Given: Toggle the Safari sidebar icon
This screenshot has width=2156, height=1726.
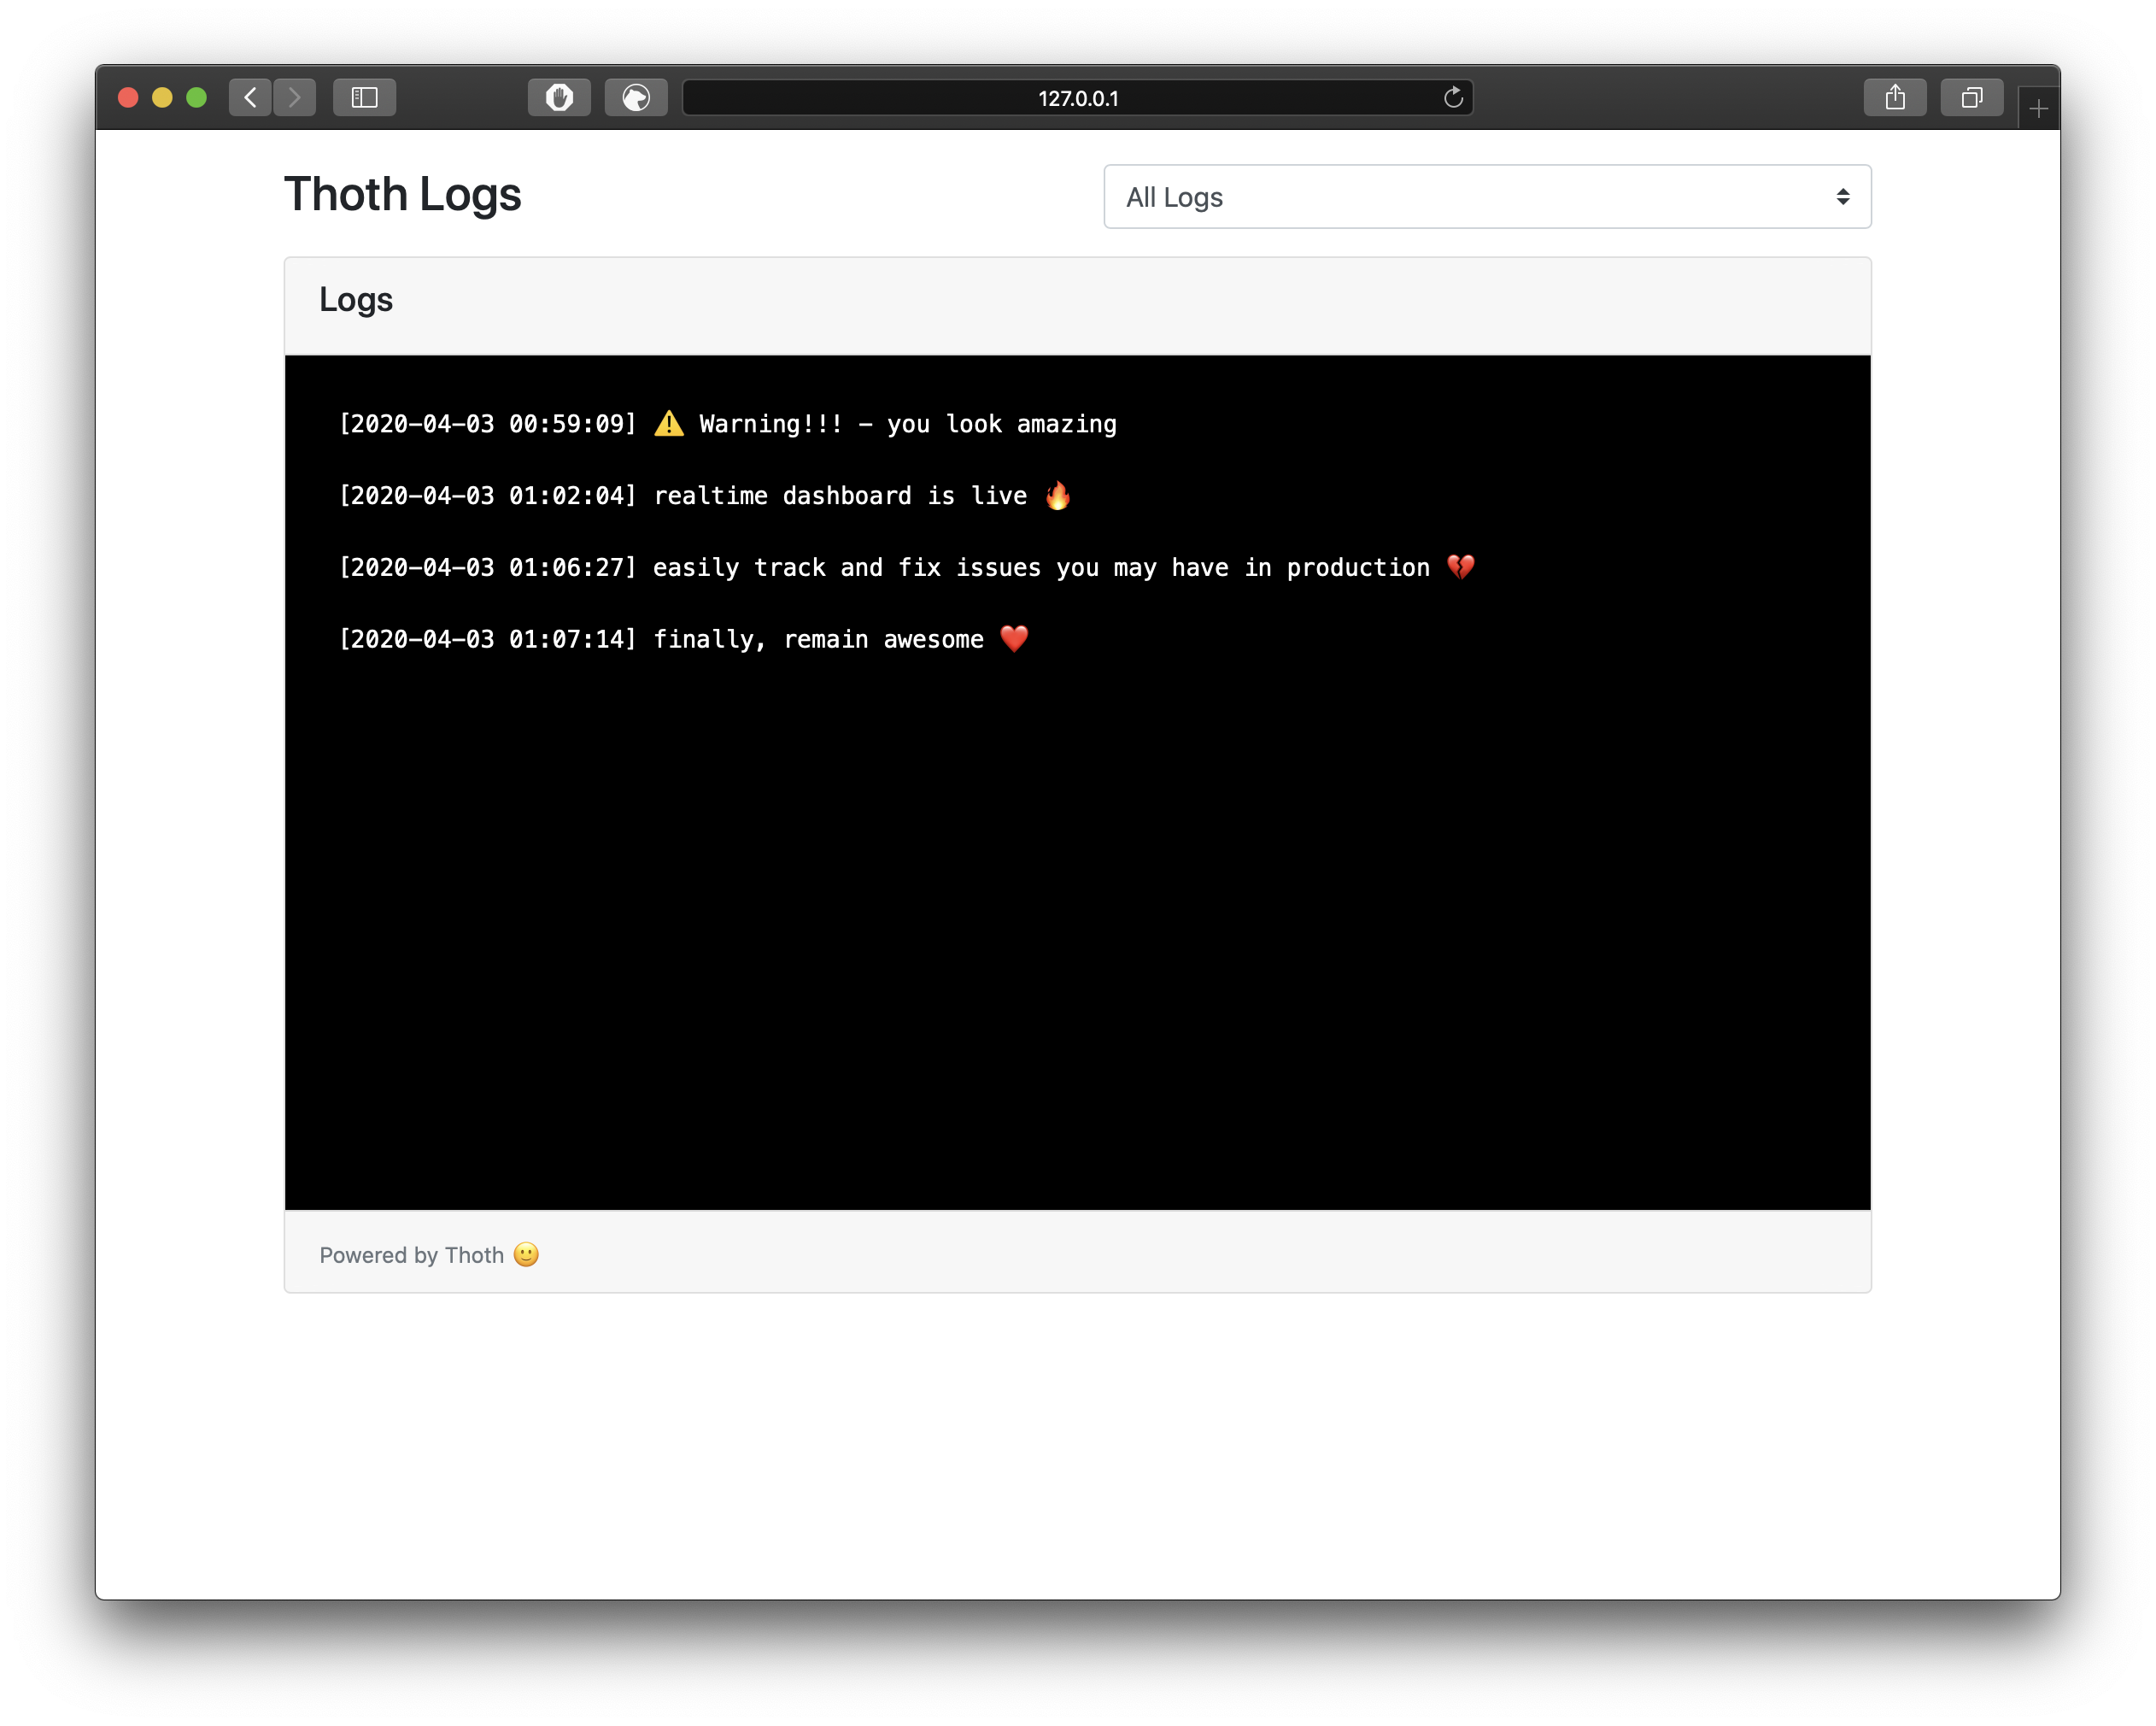Looking at the screenshot, I should click(364, 97).
